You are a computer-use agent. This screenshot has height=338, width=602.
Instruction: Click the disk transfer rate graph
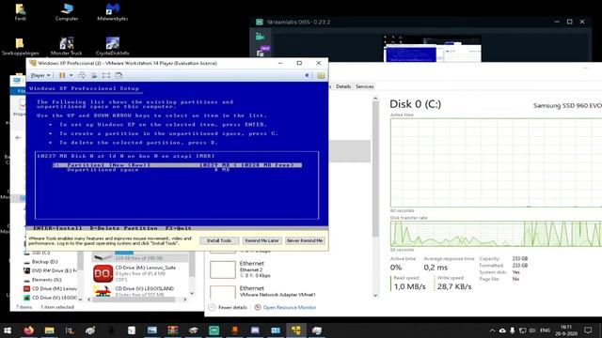(x=496, y=234)
